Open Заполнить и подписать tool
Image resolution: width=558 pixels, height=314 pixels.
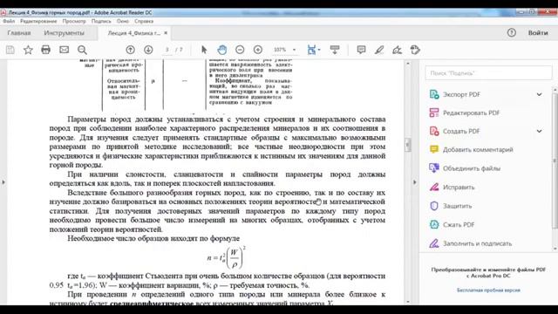point(477,244)
